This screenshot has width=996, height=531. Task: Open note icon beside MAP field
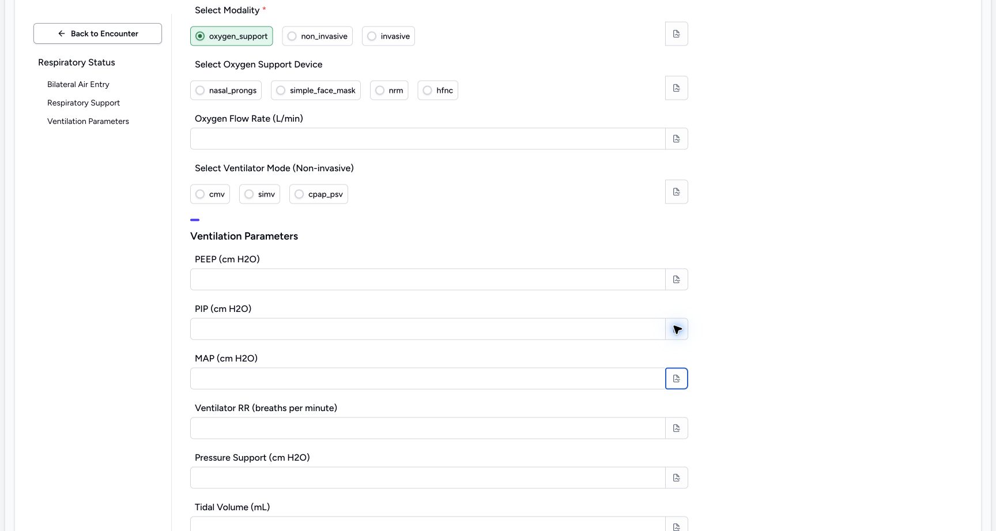click(x=677, y=379)
